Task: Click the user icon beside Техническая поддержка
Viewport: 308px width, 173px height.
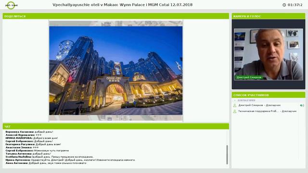Action: pyautogui.click(x=234, y=111)
